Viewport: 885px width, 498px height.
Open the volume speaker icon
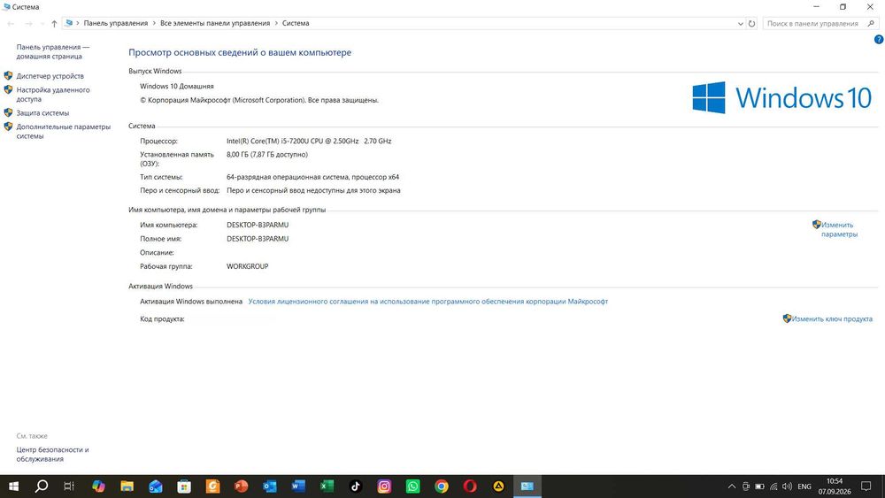pos(788,487)
